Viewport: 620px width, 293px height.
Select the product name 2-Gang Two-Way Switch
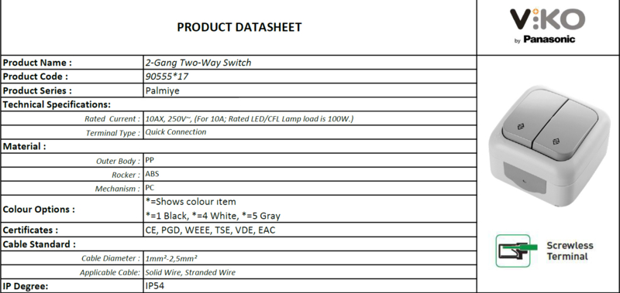pos(198,63)
